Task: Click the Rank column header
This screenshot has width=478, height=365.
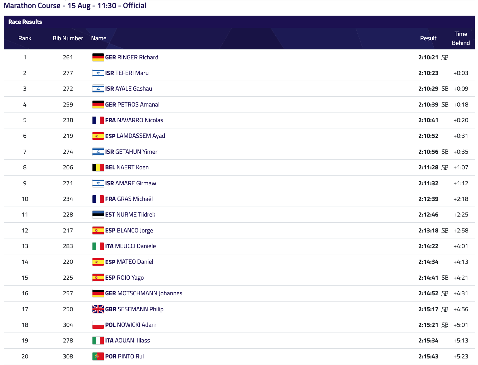Action: point(25,38)
